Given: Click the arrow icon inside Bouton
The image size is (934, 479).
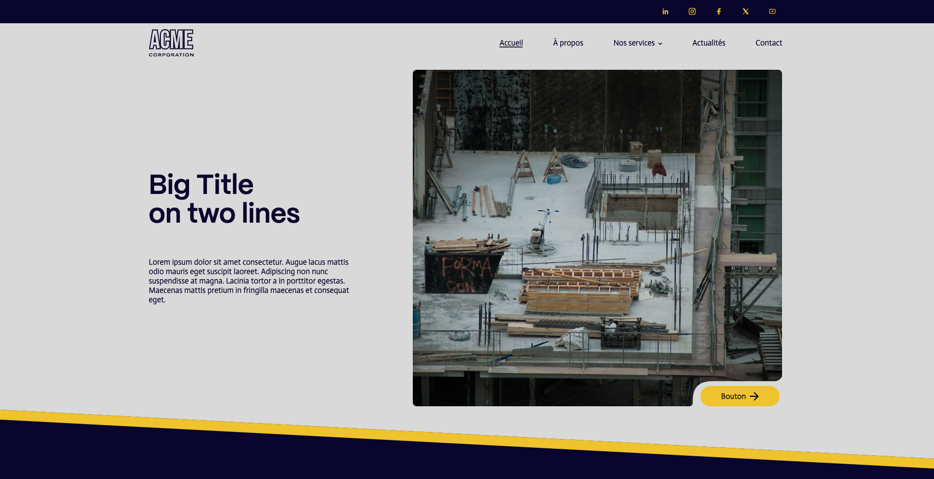Looking at the screenshot, I should click(754, 396).
